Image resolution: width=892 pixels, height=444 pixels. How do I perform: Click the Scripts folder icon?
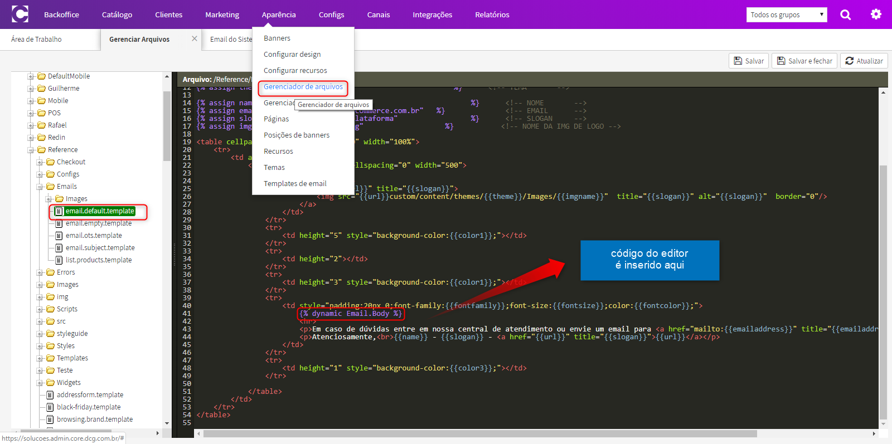(x=50, y=309)
